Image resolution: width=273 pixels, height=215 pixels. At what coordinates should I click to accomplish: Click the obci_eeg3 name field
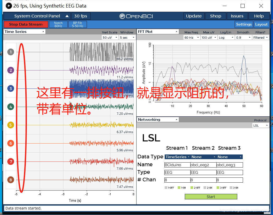click(x=230, y=165)
